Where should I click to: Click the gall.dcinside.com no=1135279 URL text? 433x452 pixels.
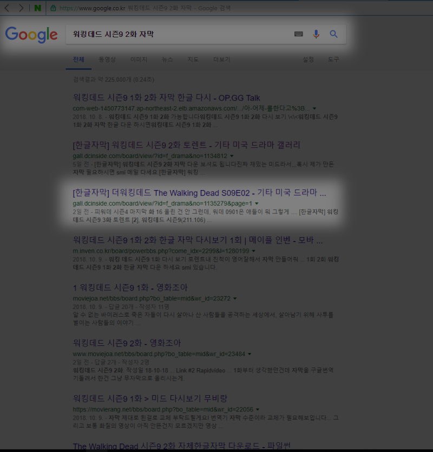click(x=162, y=204)
